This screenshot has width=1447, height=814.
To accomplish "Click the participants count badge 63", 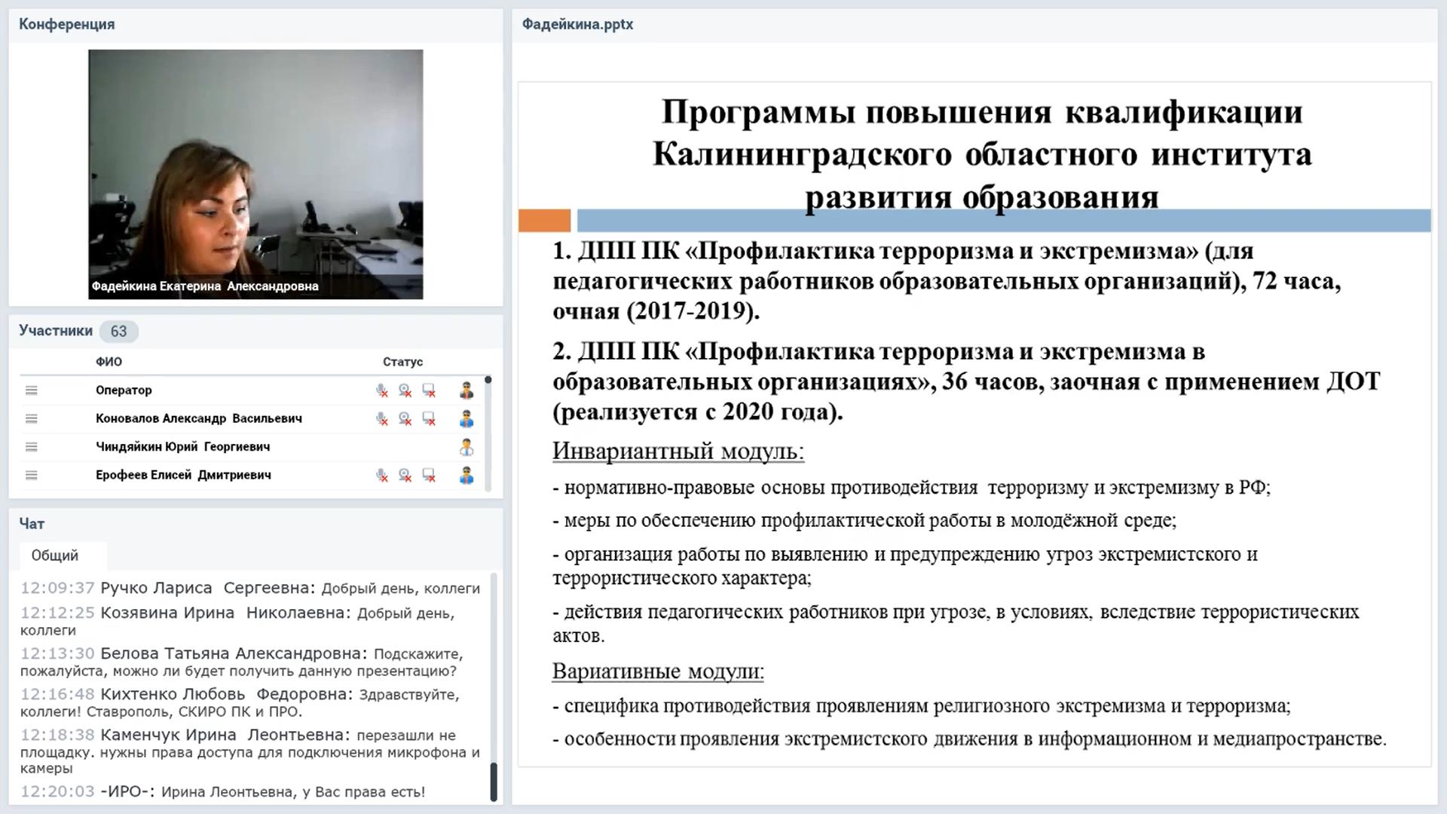I will pyautogui.click(x=118, y=331).
